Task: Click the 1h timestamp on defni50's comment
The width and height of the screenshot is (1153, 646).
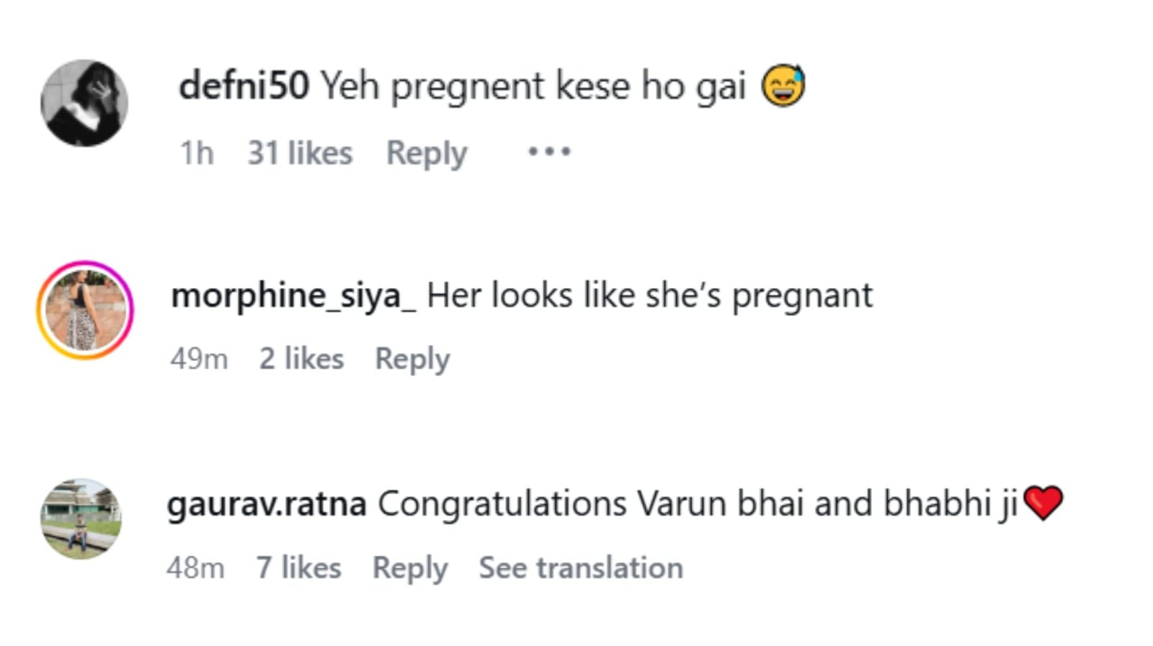Action: [197, 153]
